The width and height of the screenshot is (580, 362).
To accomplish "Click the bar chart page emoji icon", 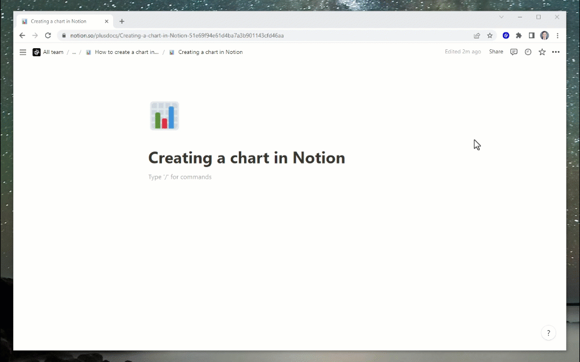I will pyautogui.click(x=164, y=115).
